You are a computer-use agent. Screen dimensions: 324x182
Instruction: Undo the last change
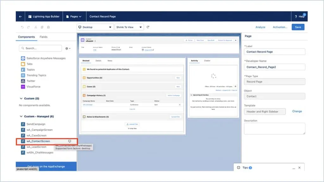(22, 27)
